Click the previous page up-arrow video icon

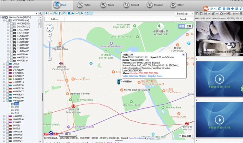[x=197, y=14]
